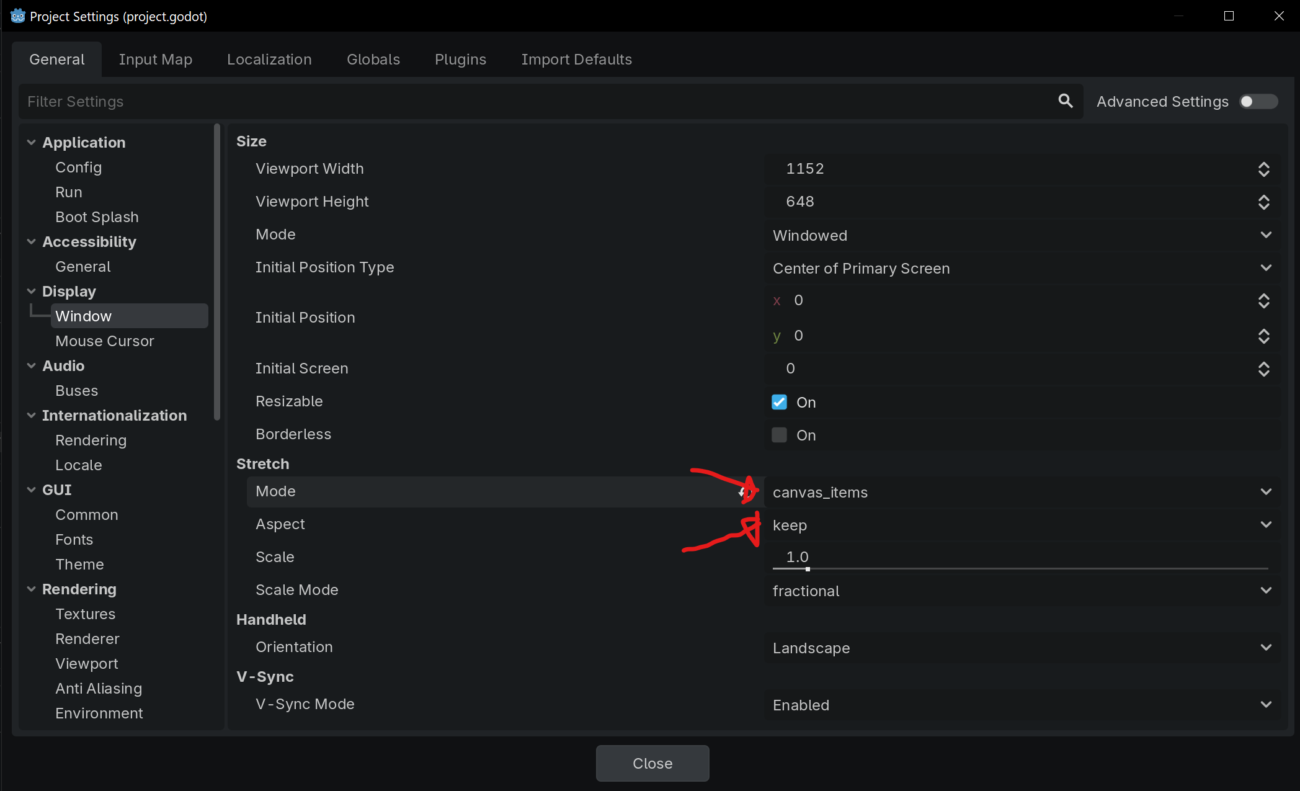Image resolution: width=1300 pixels, height=791 pixels.
Task: Click the revert icon beside Stretch Mode
Action: pyautogui.click(x=744, y=492)
